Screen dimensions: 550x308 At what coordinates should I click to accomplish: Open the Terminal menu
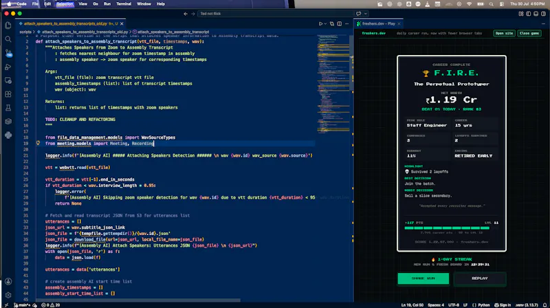124,4
